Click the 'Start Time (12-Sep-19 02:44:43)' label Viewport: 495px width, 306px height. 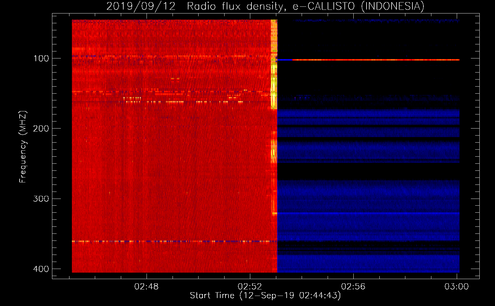[265, 296]
